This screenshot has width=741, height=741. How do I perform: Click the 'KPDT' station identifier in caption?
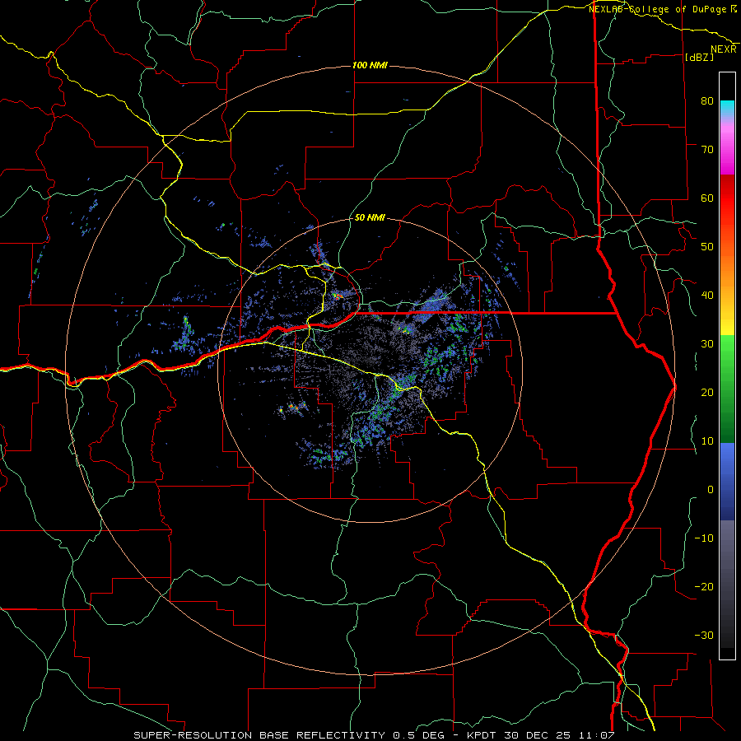tap(482, 735)
